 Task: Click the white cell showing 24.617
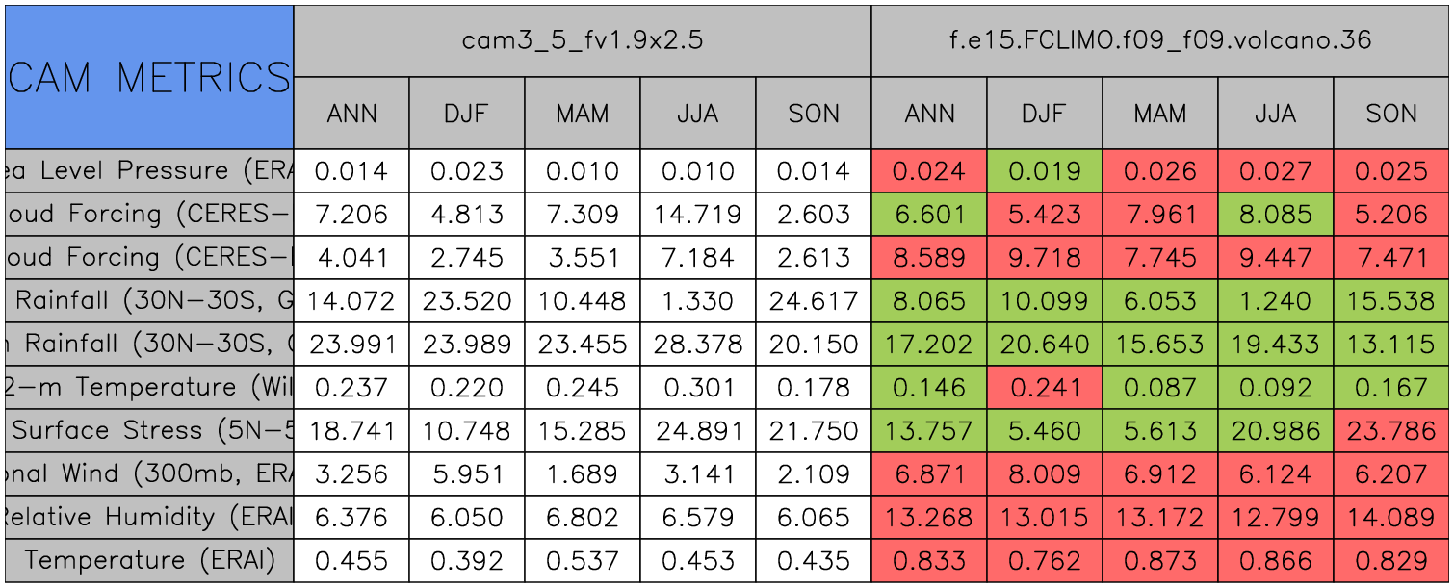[x=813, y=300]
